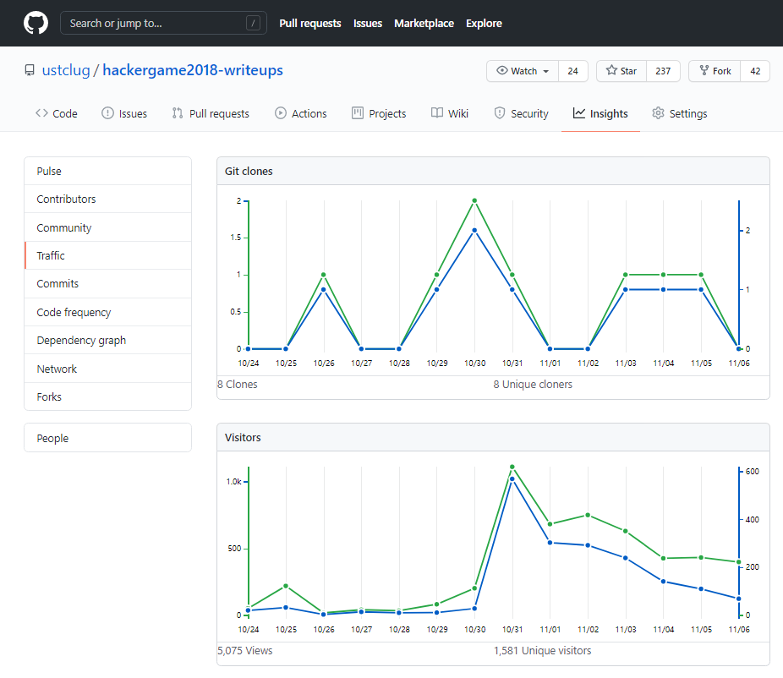
Task: Open Issues in top navigation bar
Action: [x=368, y=24]
